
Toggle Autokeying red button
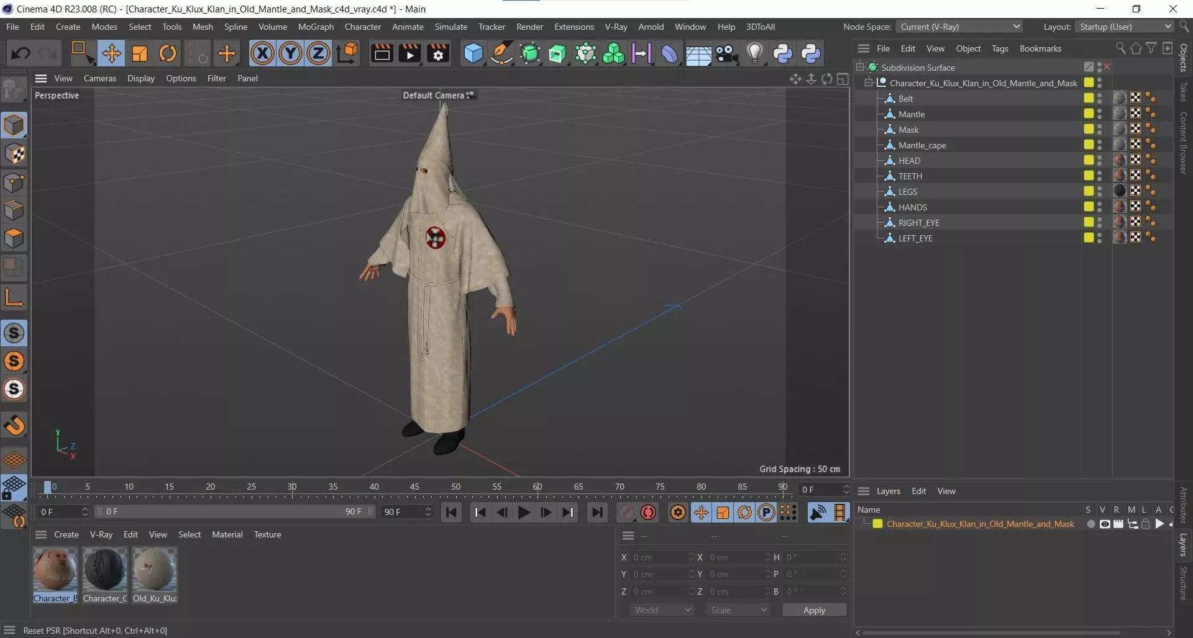pyautogui.click(x=648, y=512)
